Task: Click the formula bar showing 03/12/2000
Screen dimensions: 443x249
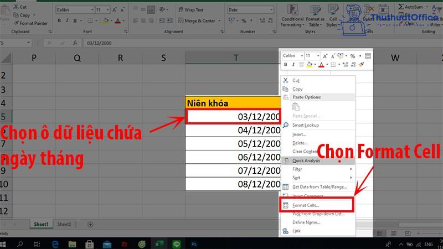Action: point(262,43)
